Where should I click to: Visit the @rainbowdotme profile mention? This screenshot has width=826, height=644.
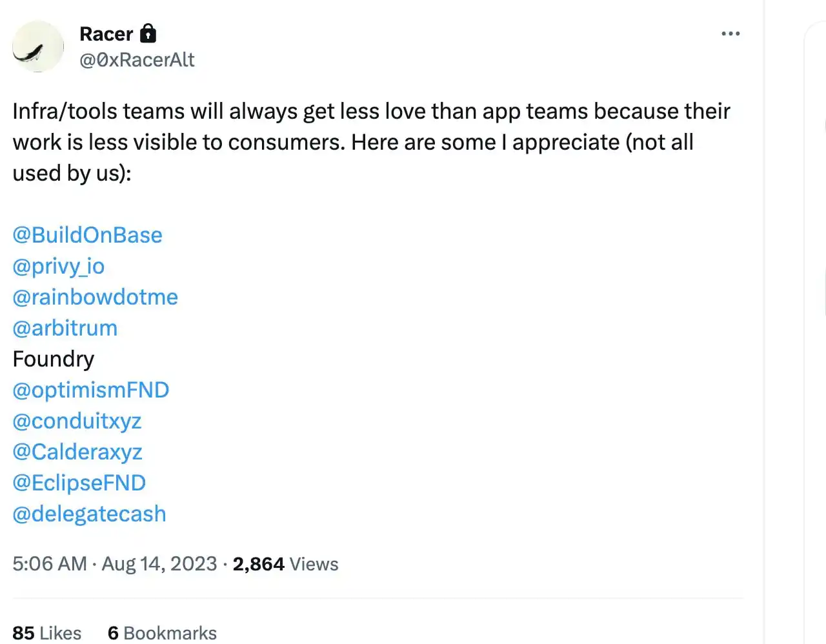click(95, 297)
